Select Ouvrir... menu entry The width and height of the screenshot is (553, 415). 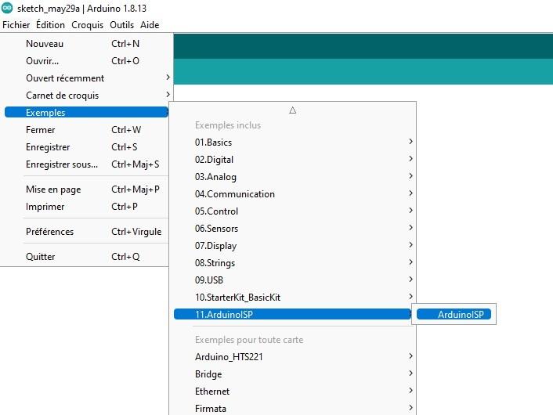coord(86,61)
